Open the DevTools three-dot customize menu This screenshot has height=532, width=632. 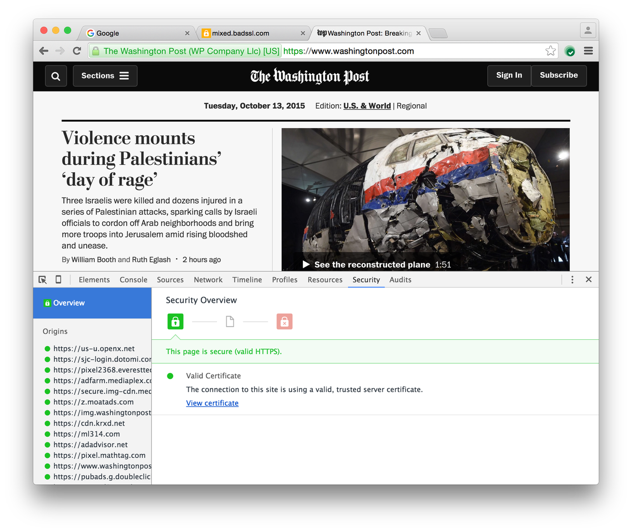pyautogui.click(x=572, y=280)
